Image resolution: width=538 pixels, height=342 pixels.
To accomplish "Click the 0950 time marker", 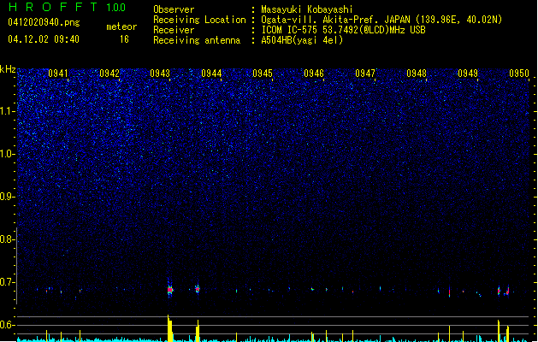I will (519, 74).
